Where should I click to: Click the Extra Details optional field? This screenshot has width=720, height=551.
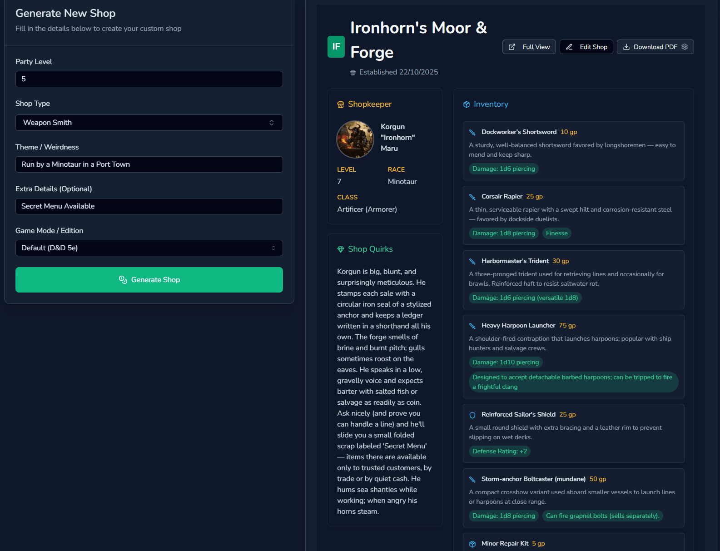(x=149, y=206)
